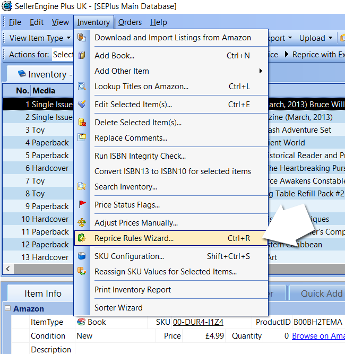This screenshot has width=345, height=354.
Task: Click the Book item type icon
Action: [x=81, y=322]
